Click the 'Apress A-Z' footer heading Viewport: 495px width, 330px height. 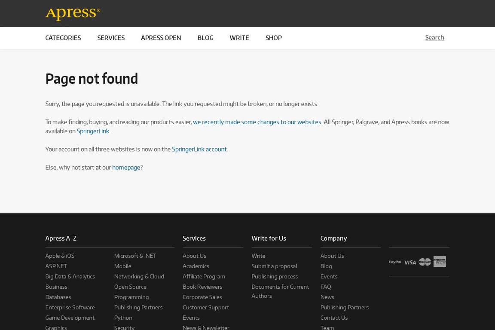[61, 238]
